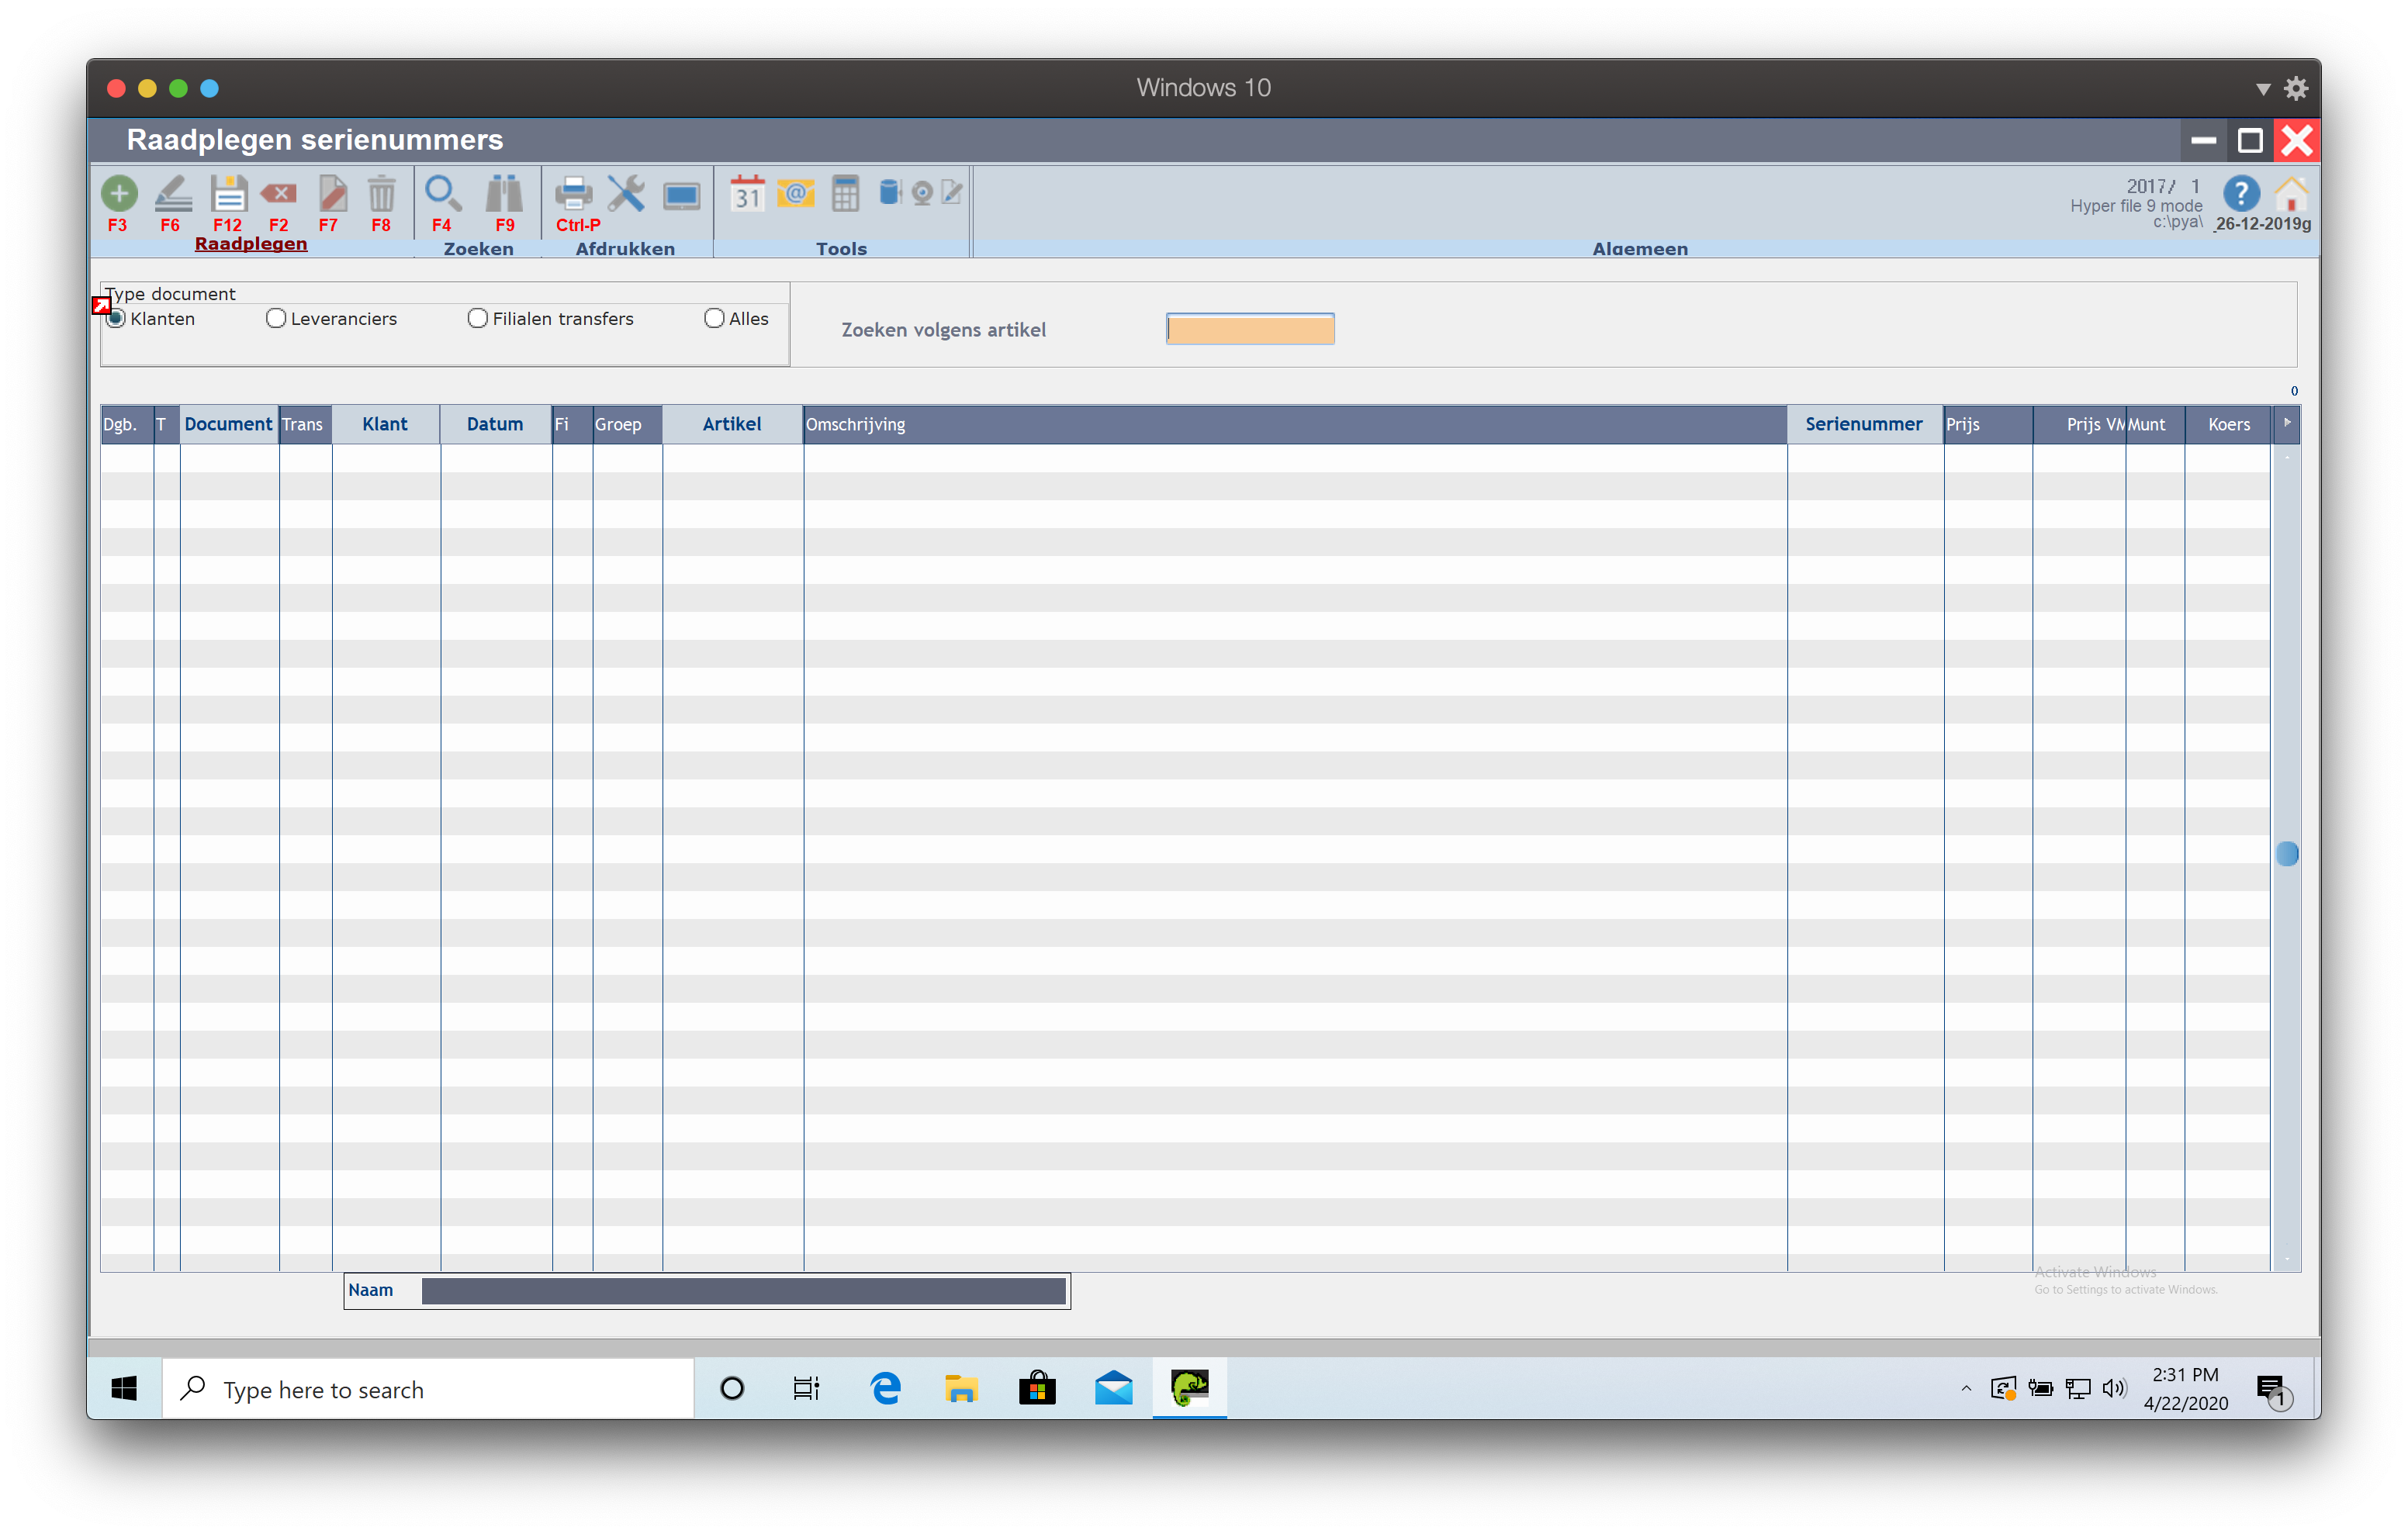The width and height of the screenshot is (2408, 1534).
Task: Expand table columns with the header arrow
Action: [2286, 423]
